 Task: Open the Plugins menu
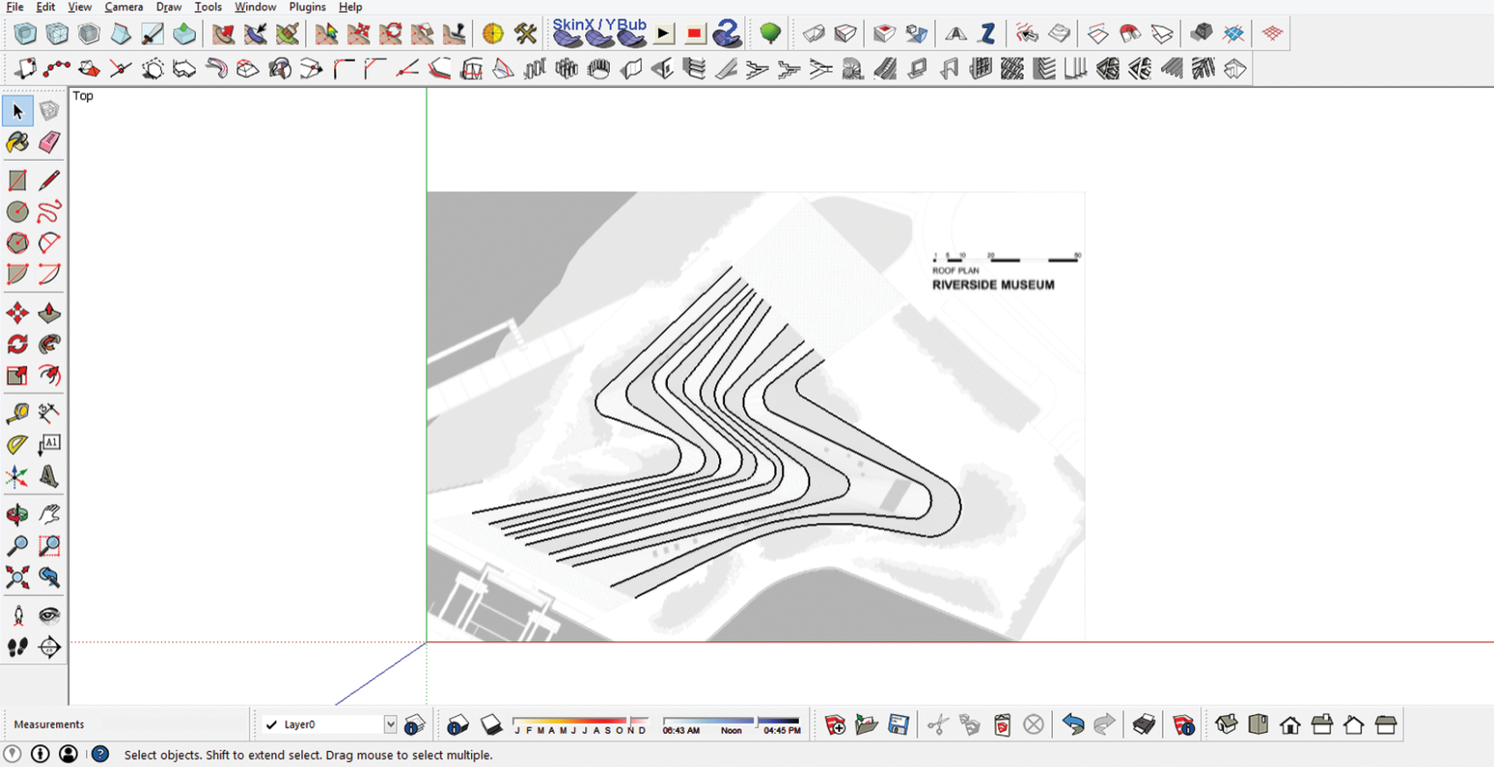307,7
